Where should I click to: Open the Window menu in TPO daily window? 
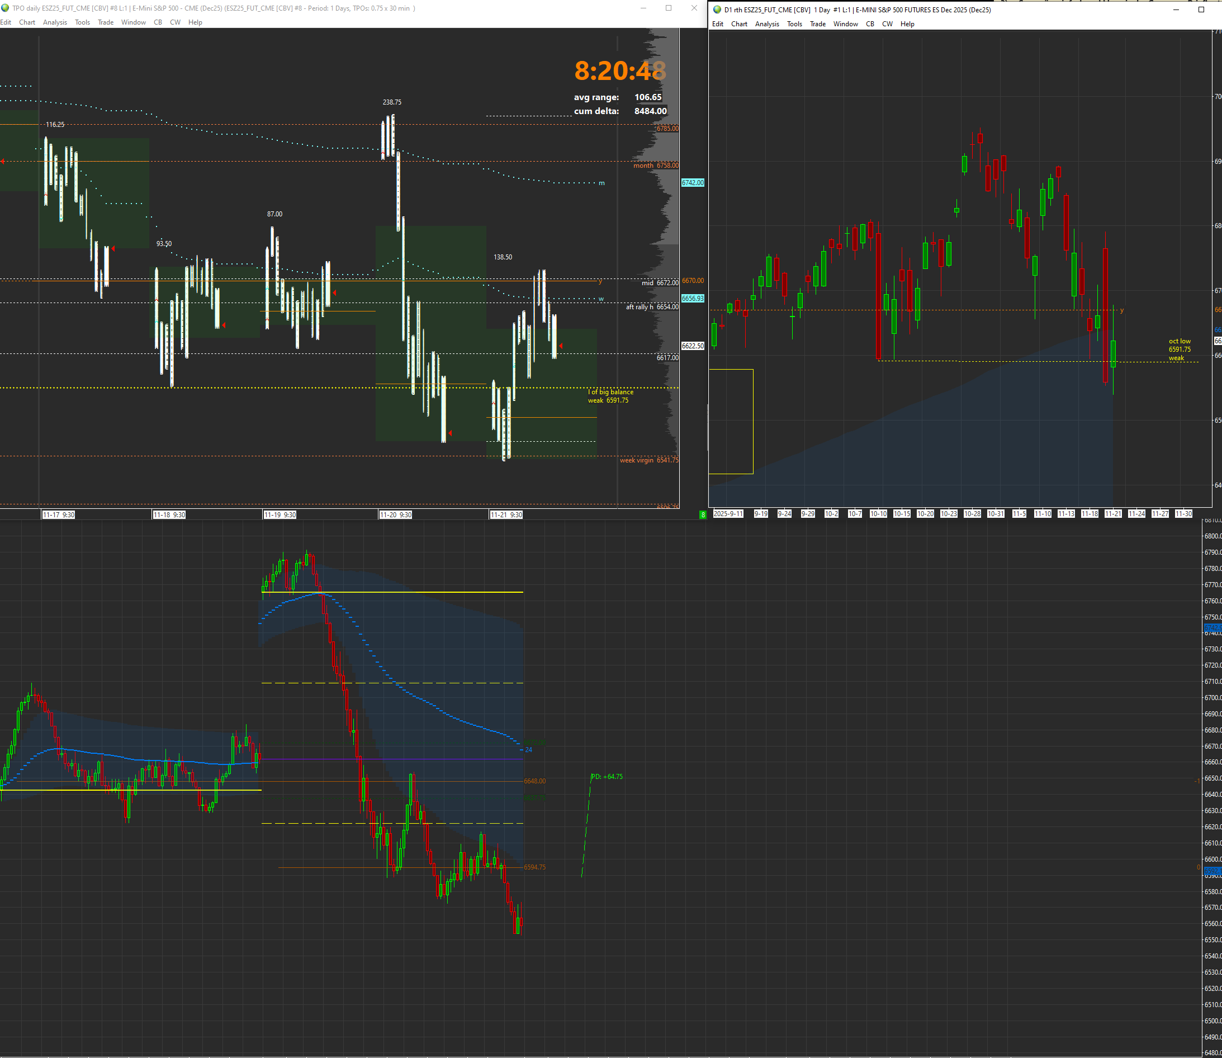point(134,22)
